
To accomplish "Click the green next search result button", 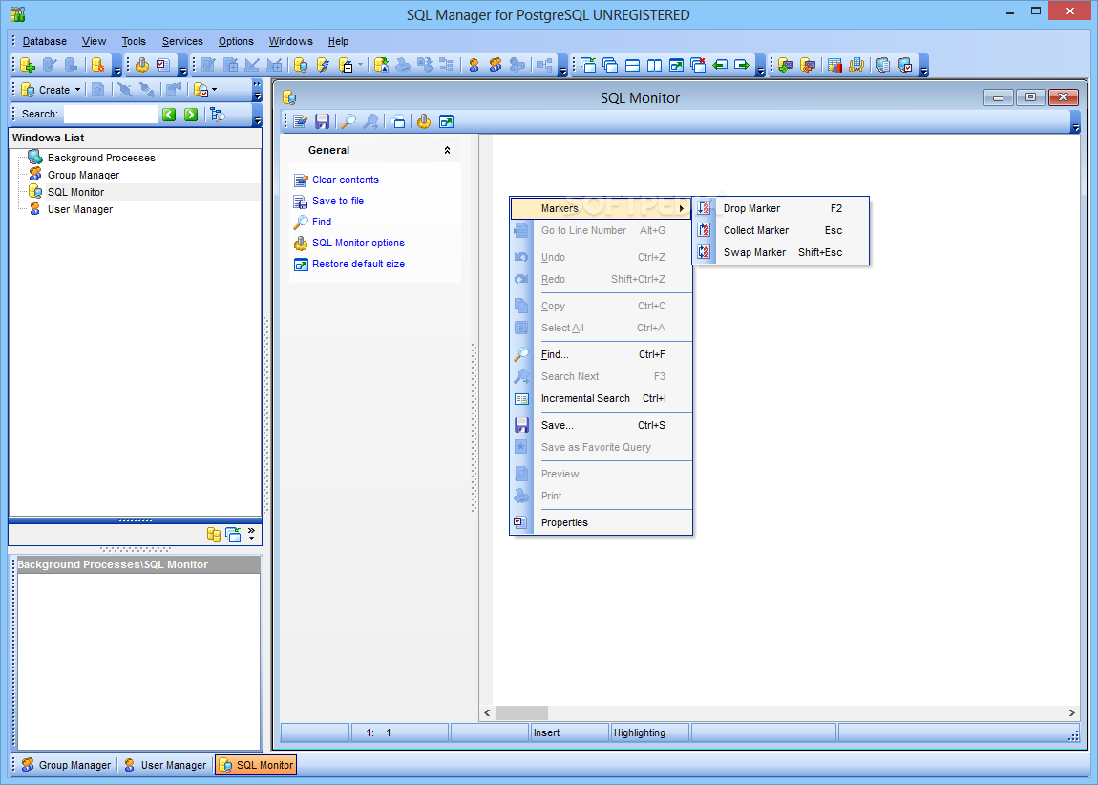I will coord(190,115).
